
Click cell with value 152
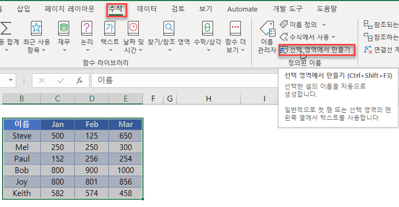[58, 159]
